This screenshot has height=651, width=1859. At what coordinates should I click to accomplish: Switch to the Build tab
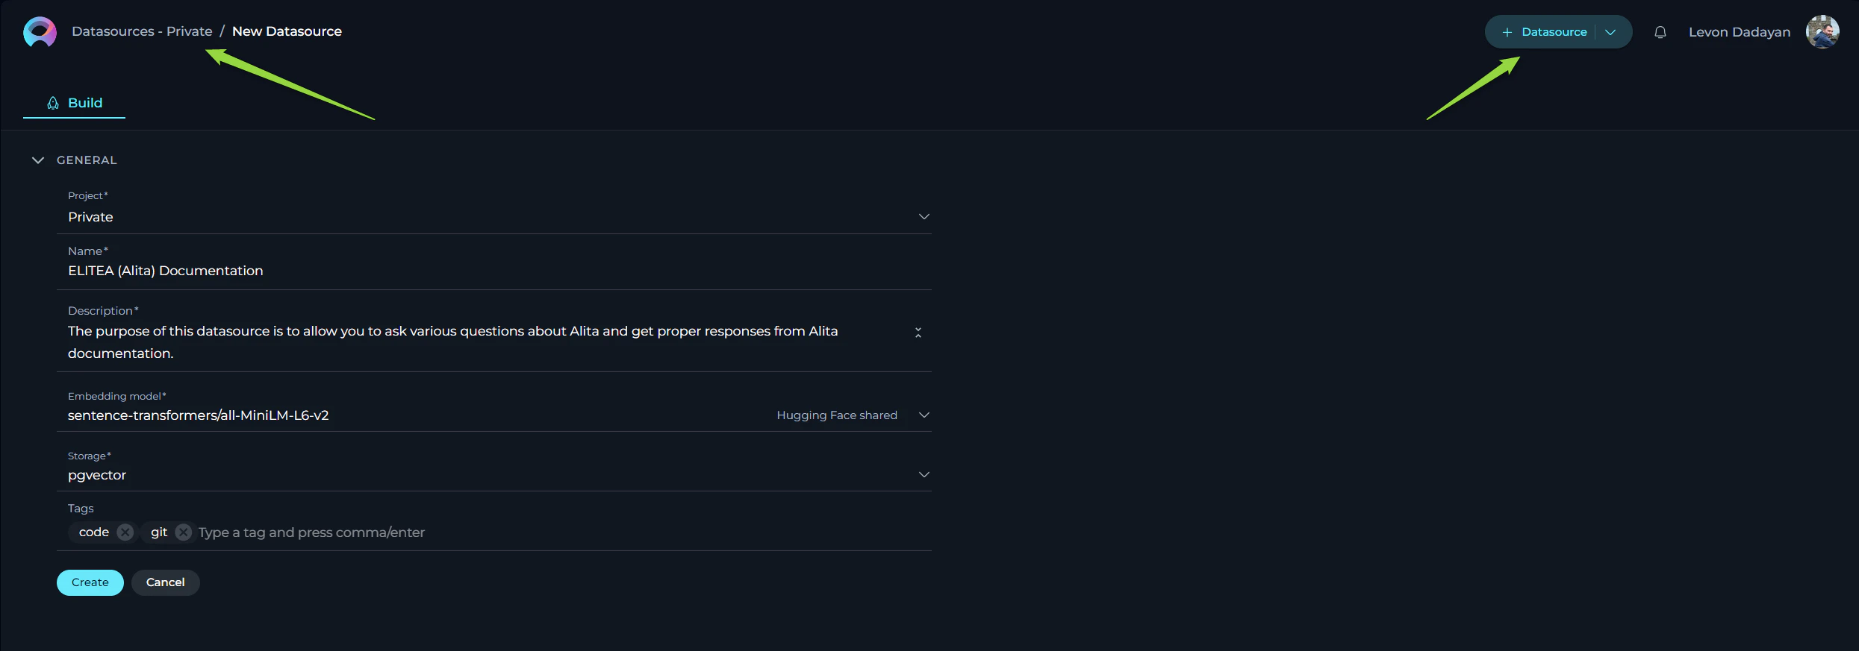tap(75, 103)
